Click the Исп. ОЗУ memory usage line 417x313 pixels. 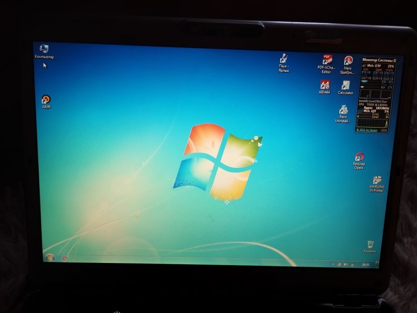coord(378,66)
